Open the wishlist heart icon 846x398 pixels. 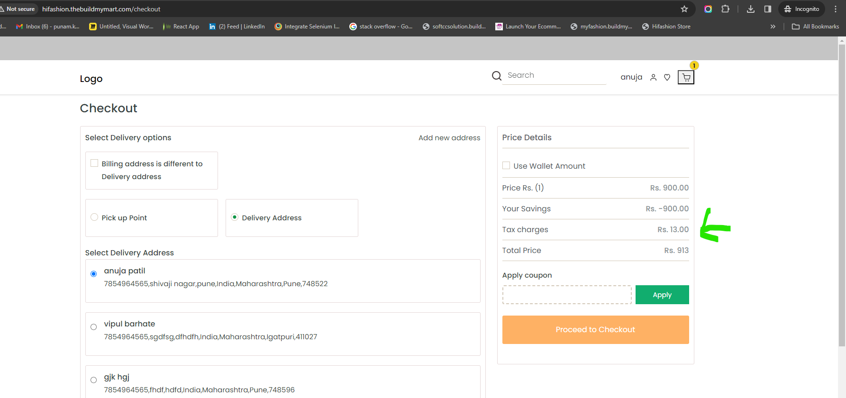tap(667, 77)
